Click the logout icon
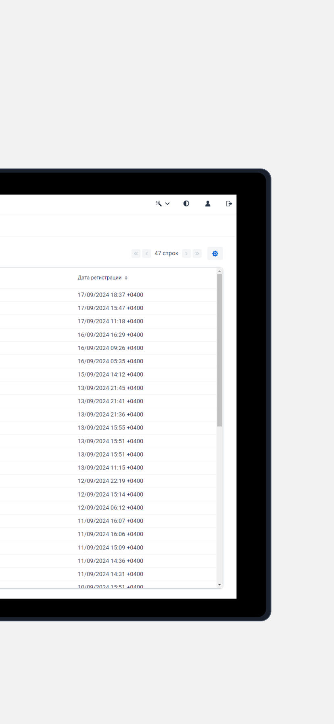The image size is (334, 724). coord(229,204)
